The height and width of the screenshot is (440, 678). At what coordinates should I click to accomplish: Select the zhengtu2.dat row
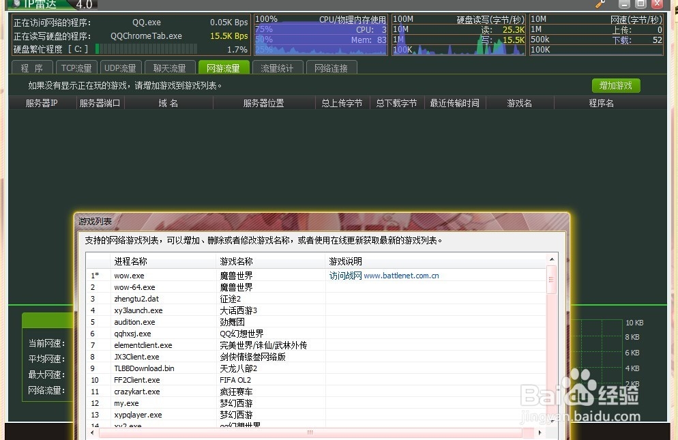(316, 299)
